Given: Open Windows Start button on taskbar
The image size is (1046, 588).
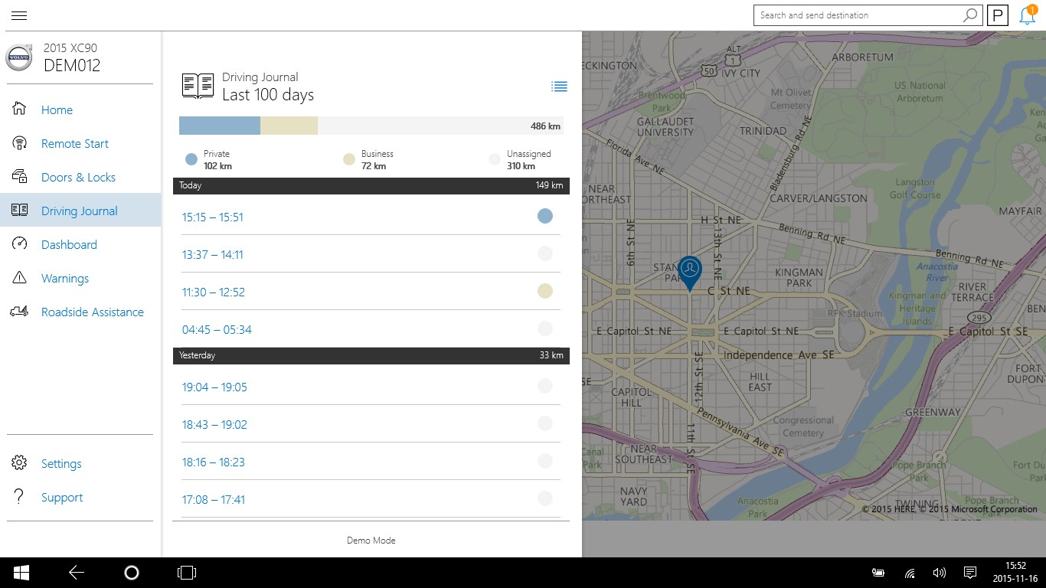Looking at the screenshot, I should click(21, 573).
